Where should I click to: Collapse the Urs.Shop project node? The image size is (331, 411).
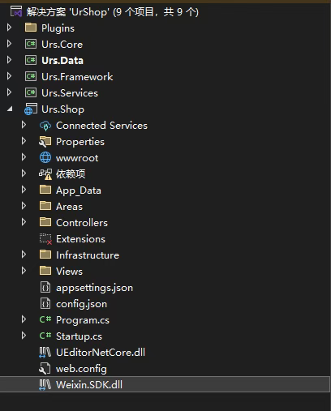[x=10, y=109]
